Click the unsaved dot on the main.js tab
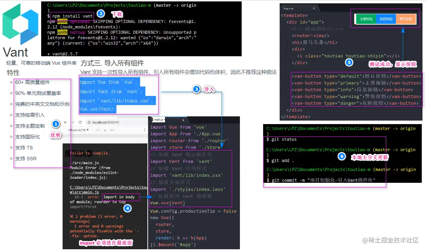426x251 pixels. 183,120
